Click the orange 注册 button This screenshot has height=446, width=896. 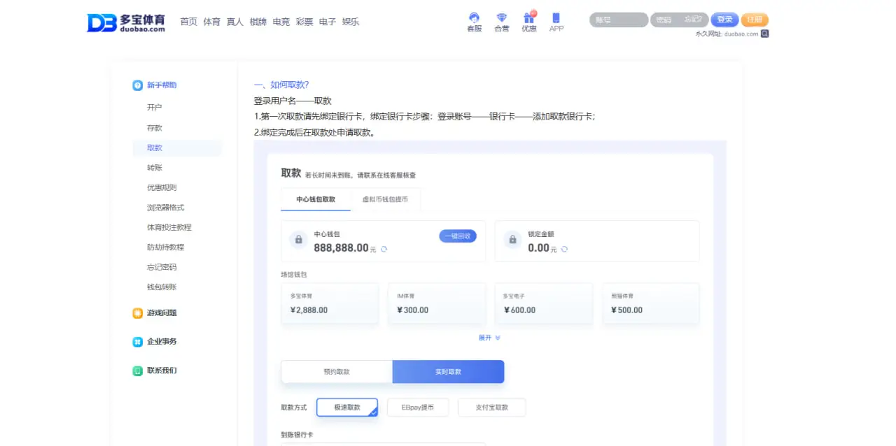point(755,20)
